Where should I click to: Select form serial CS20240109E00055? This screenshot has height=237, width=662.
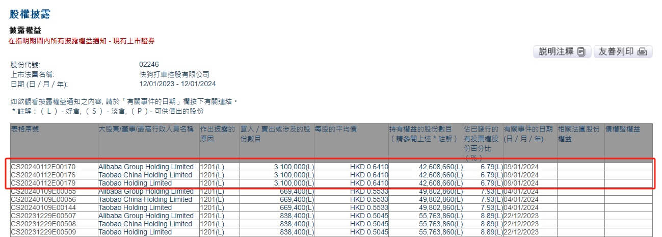43,191
